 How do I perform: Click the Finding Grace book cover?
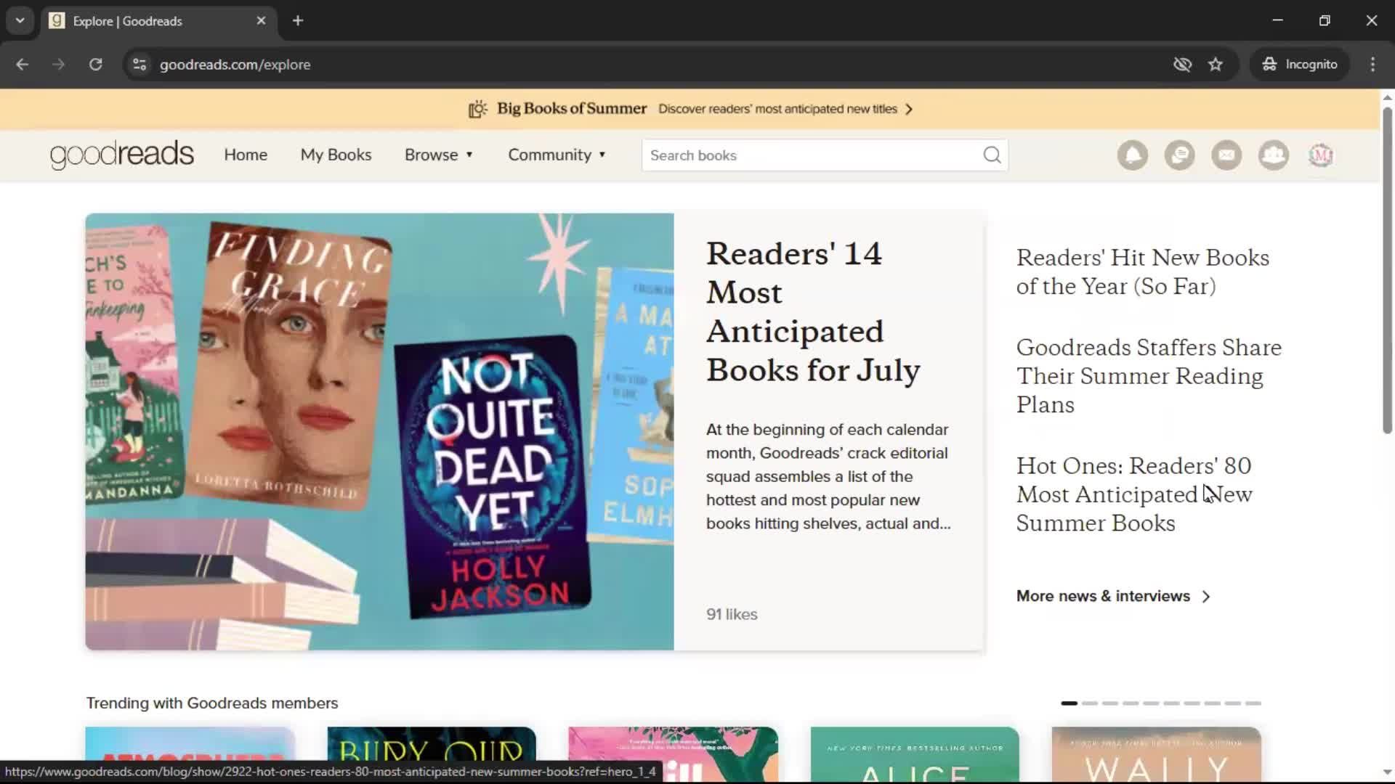[291, 367]
